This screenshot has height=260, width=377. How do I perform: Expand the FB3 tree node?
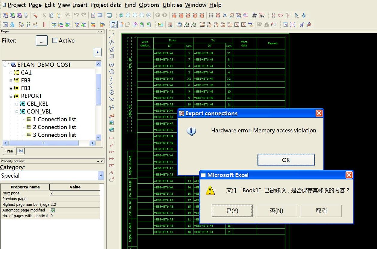coord(11,88)
